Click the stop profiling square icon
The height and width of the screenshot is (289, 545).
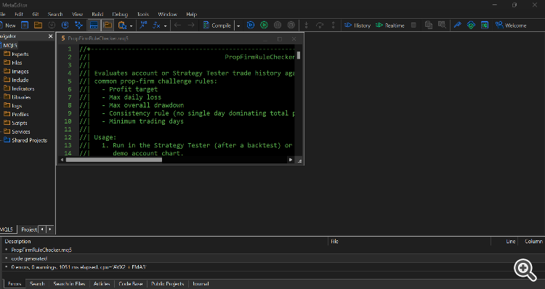[x=413, y=25]
